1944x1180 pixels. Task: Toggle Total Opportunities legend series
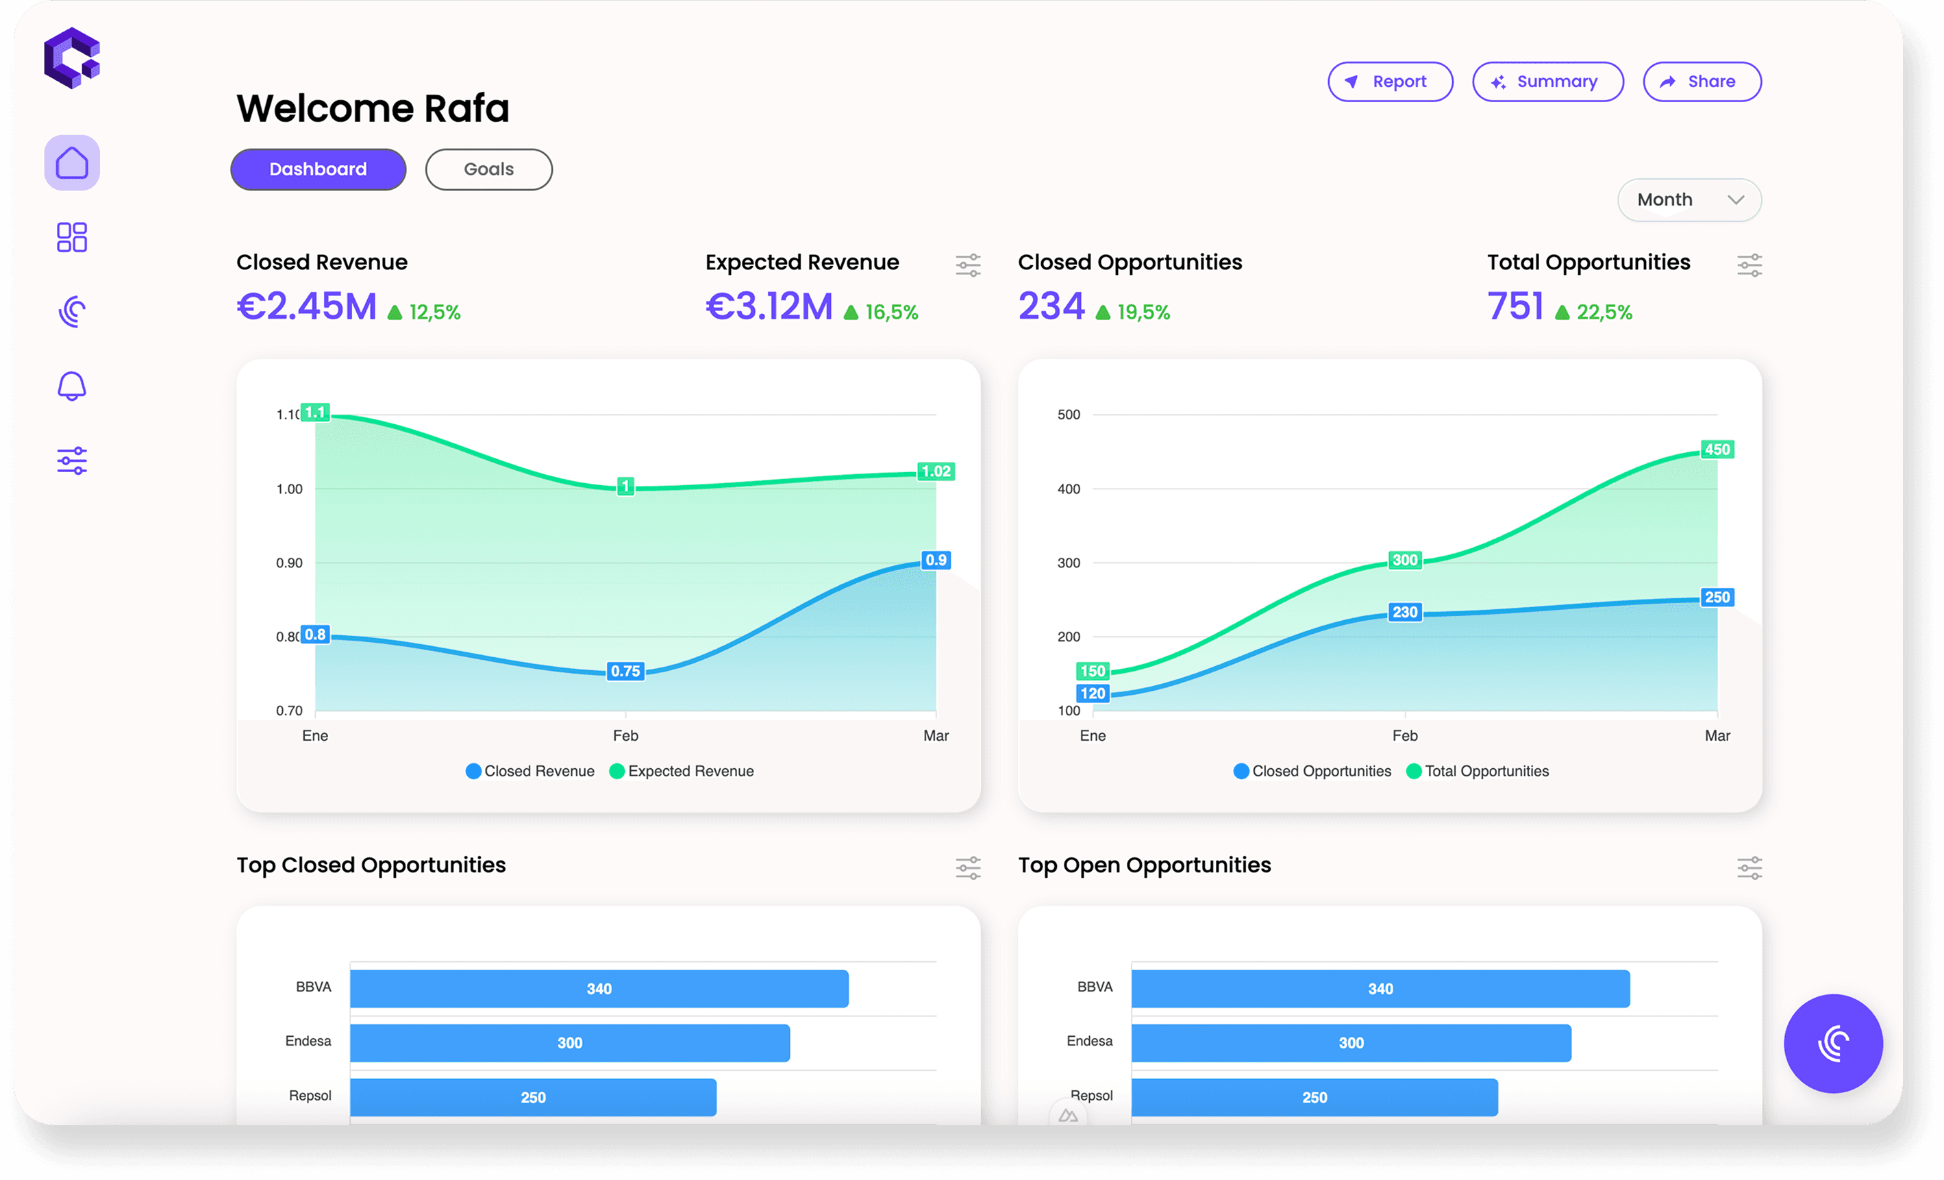[x=1478, y=771]
